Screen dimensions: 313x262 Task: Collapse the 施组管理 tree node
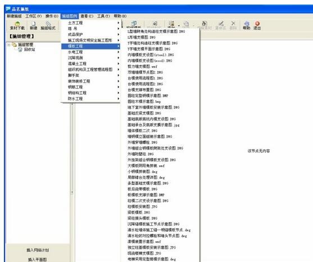tap(9, 45)
